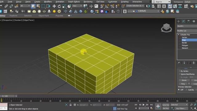The width and height of the screenshot is (197, 111).
Task: Open Select by Name list icon
Action: (x=38, y=6)
